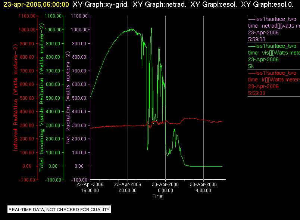Click the 22-Apr-2006 20:00:00 time label
The image size is (300, 220).
pyautogui.click(x=128, y=187)
